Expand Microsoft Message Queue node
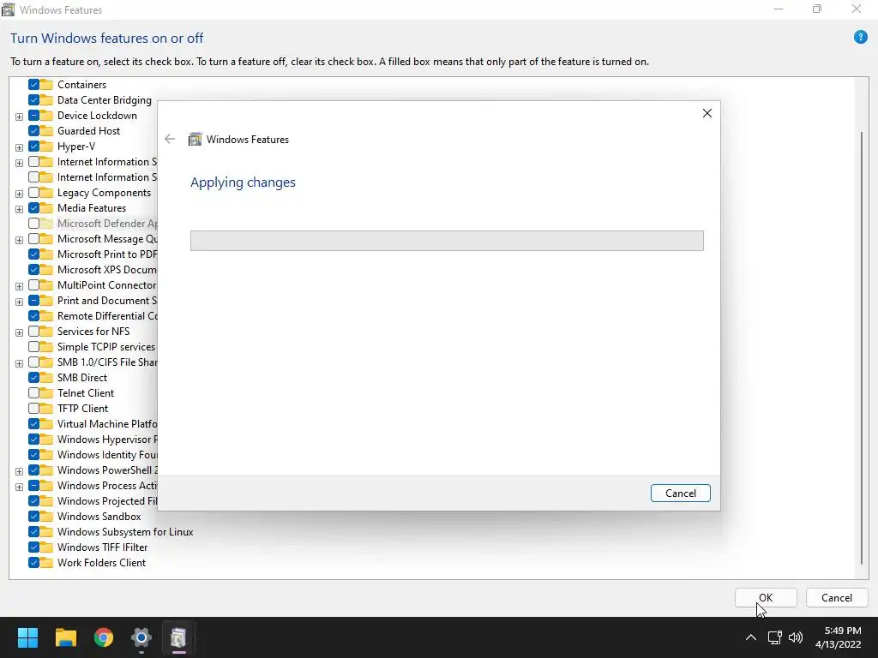The width and height of the screenshot is (878, 658). point(19,240)
